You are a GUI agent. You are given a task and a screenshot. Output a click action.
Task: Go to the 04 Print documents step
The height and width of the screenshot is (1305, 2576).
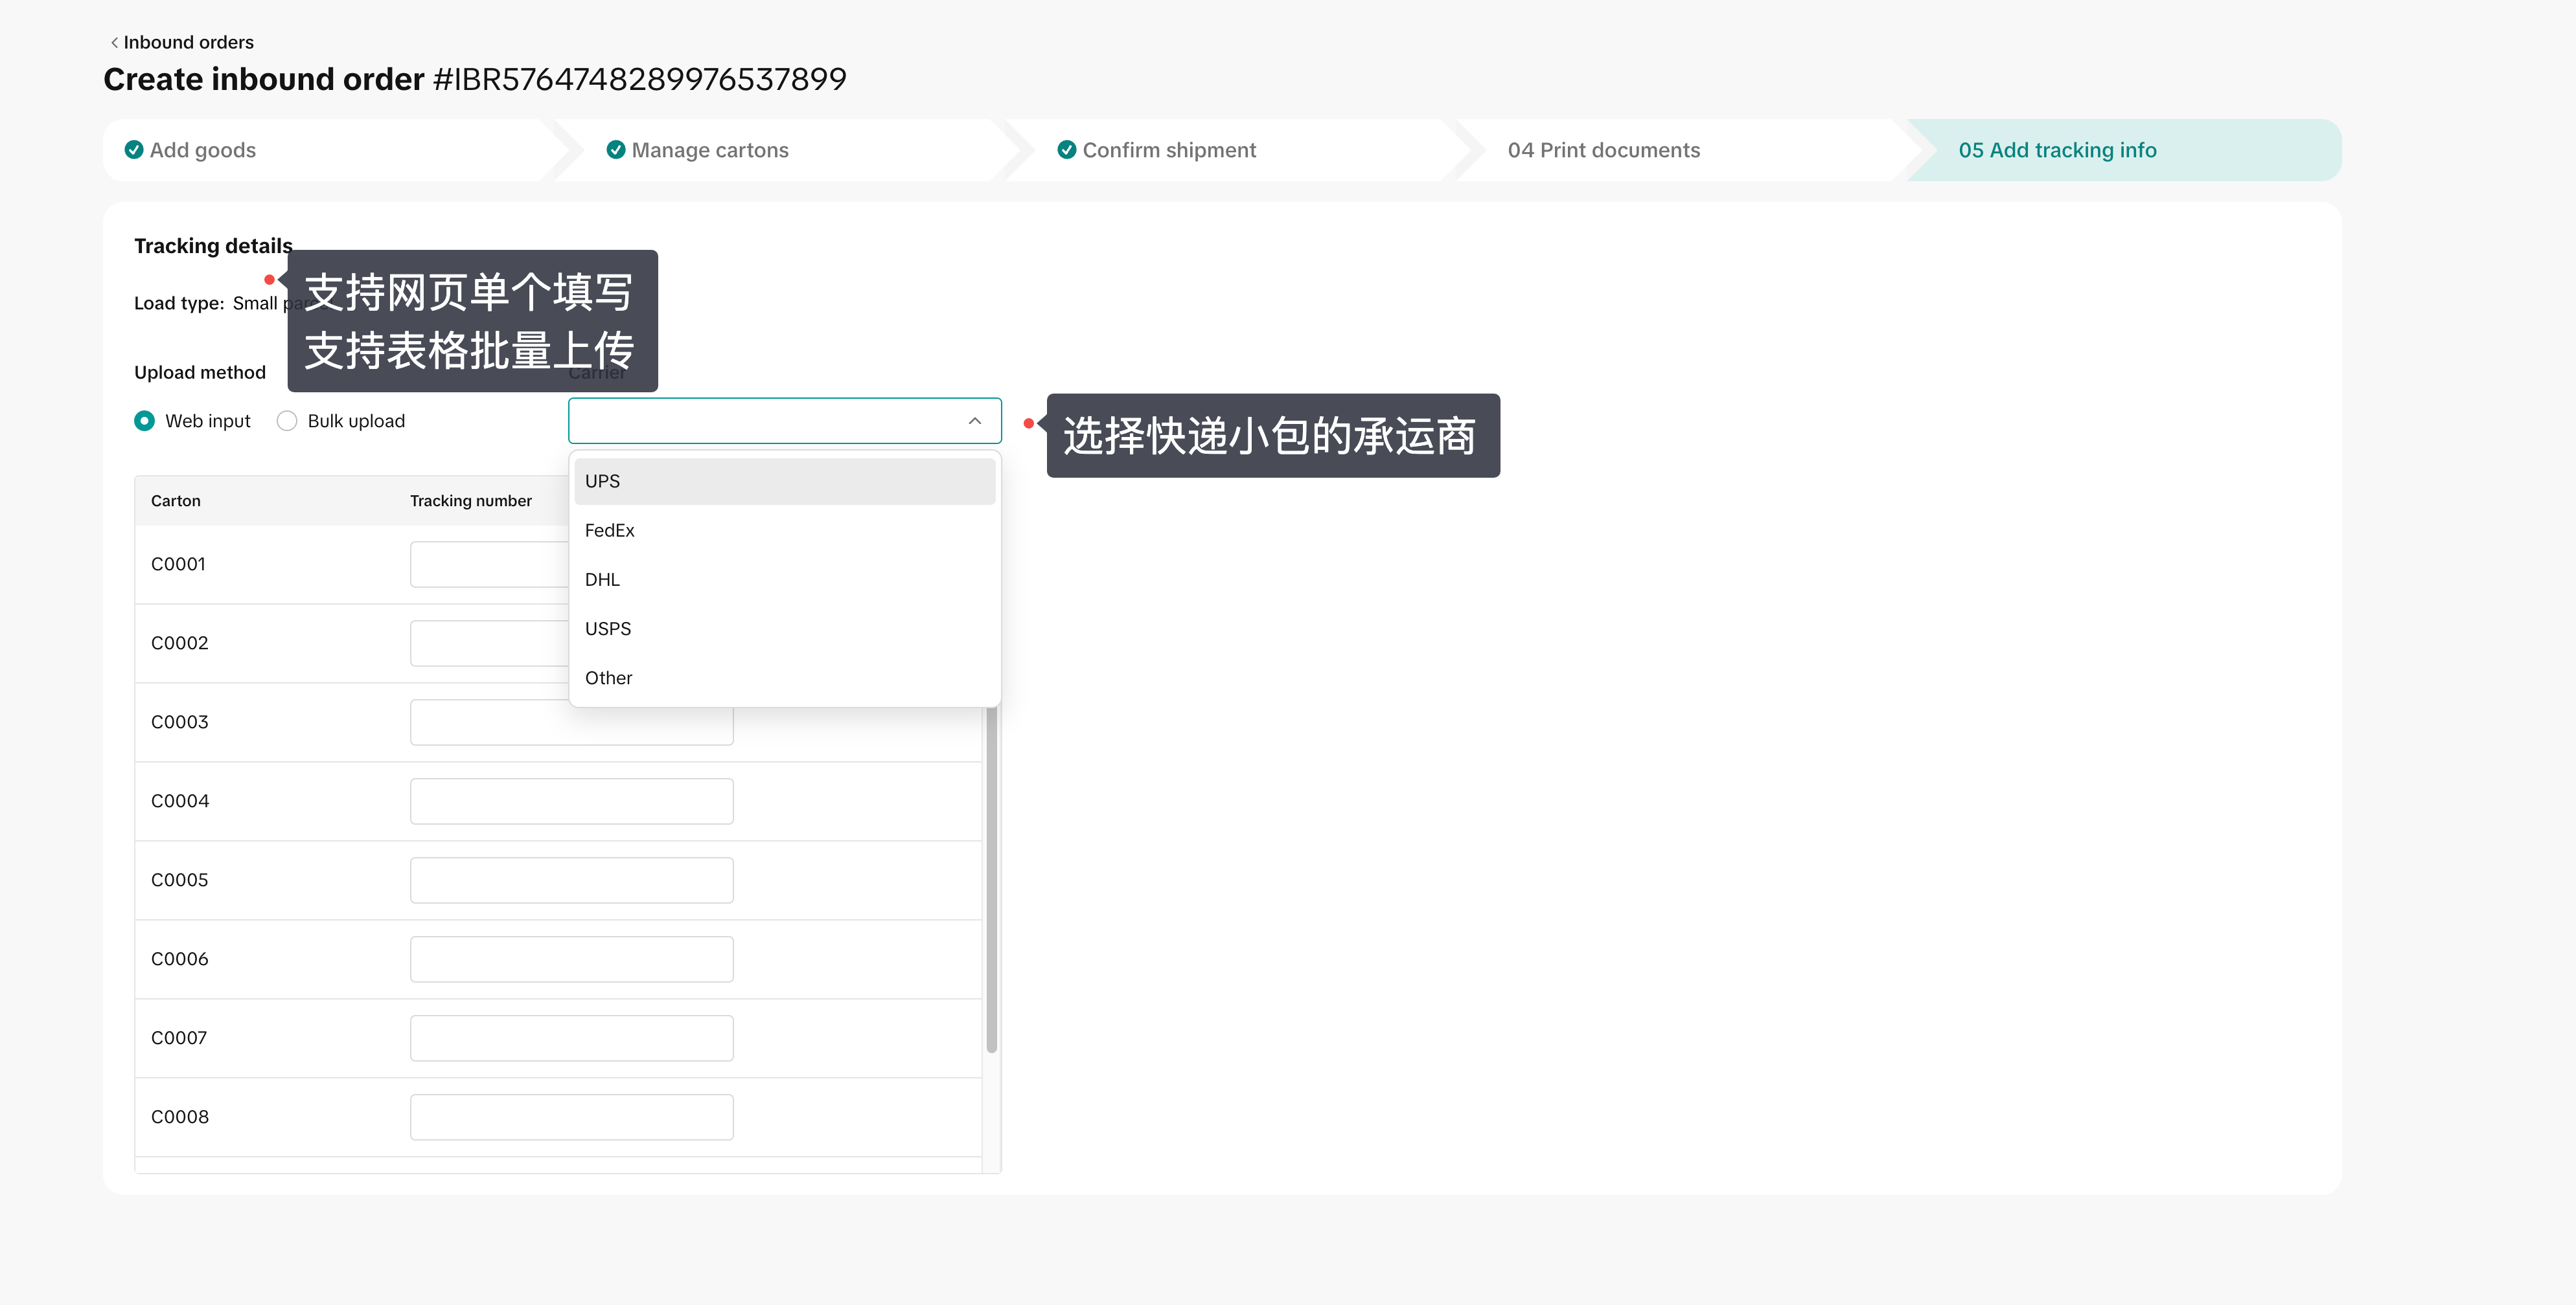coord(1603,150)
